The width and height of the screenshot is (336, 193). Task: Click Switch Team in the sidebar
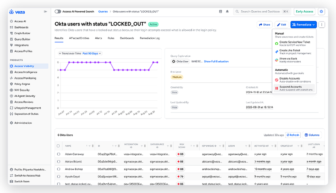(22, 181)
